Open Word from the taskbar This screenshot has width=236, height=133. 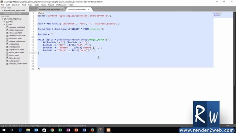(84, 130)
